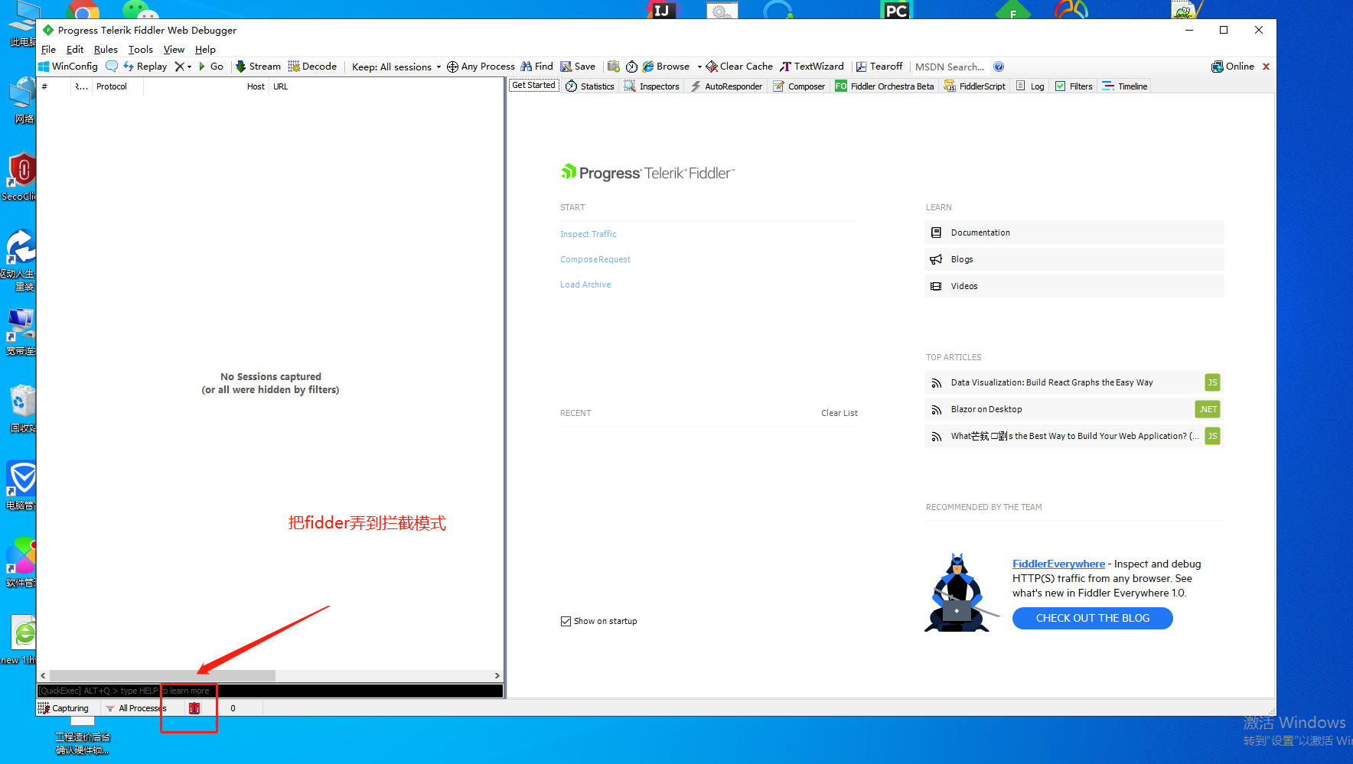1353x764 pixels.
Task: Open the Build Your Web Application article
Action: 1074,436
